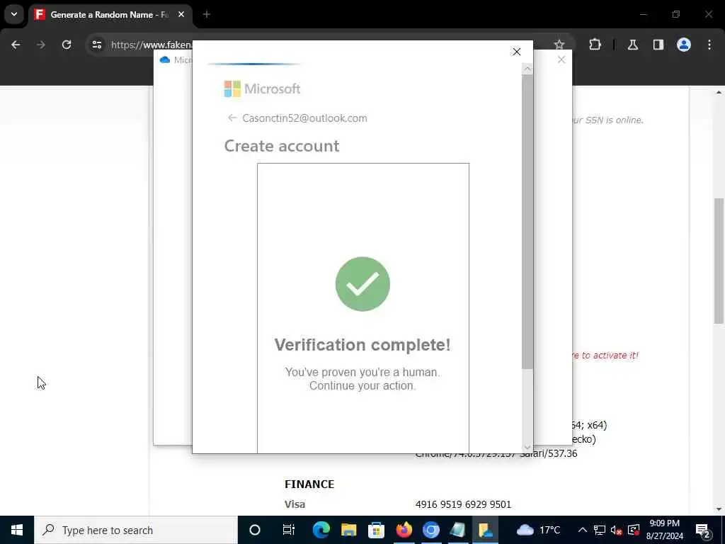Open Cortana circle icon on taskbar
This screenshot has width=725, height=544.
click(255, 530)
